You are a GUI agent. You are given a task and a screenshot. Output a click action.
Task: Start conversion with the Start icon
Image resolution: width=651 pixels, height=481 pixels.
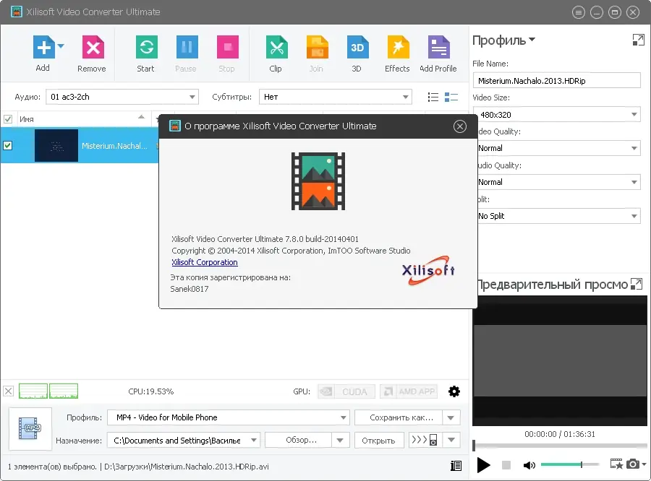click(x=147, y=47)
